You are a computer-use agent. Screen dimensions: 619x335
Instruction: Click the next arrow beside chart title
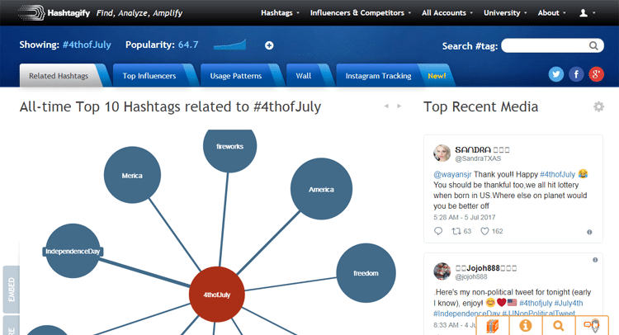click(x=399, y=106)
